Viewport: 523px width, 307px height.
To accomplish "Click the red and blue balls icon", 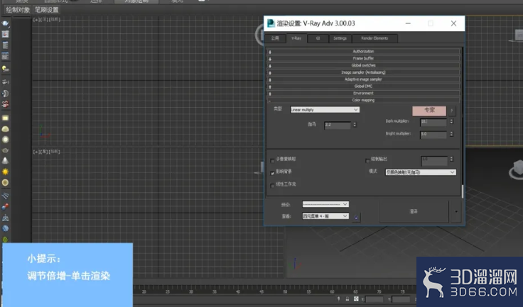I will click(5, 207).
